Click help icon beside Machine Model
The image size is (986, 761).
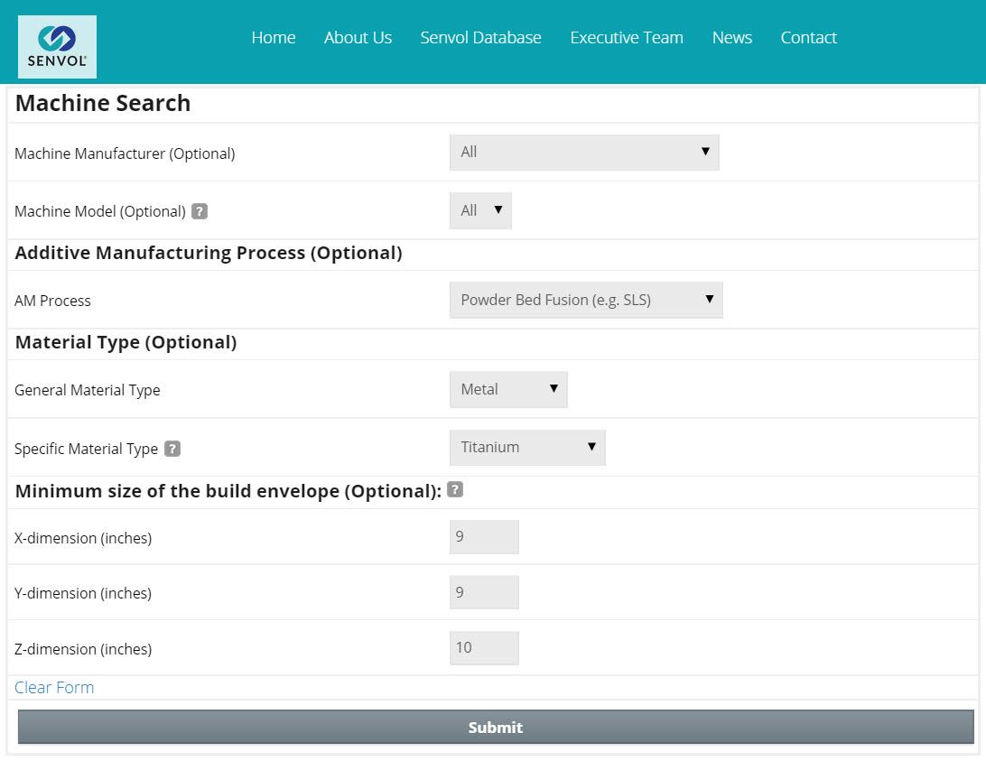tap(200, 211)
